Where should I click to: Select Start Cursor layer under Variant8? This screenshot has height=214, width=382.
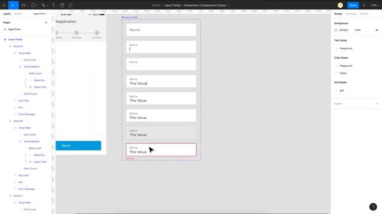30,168
